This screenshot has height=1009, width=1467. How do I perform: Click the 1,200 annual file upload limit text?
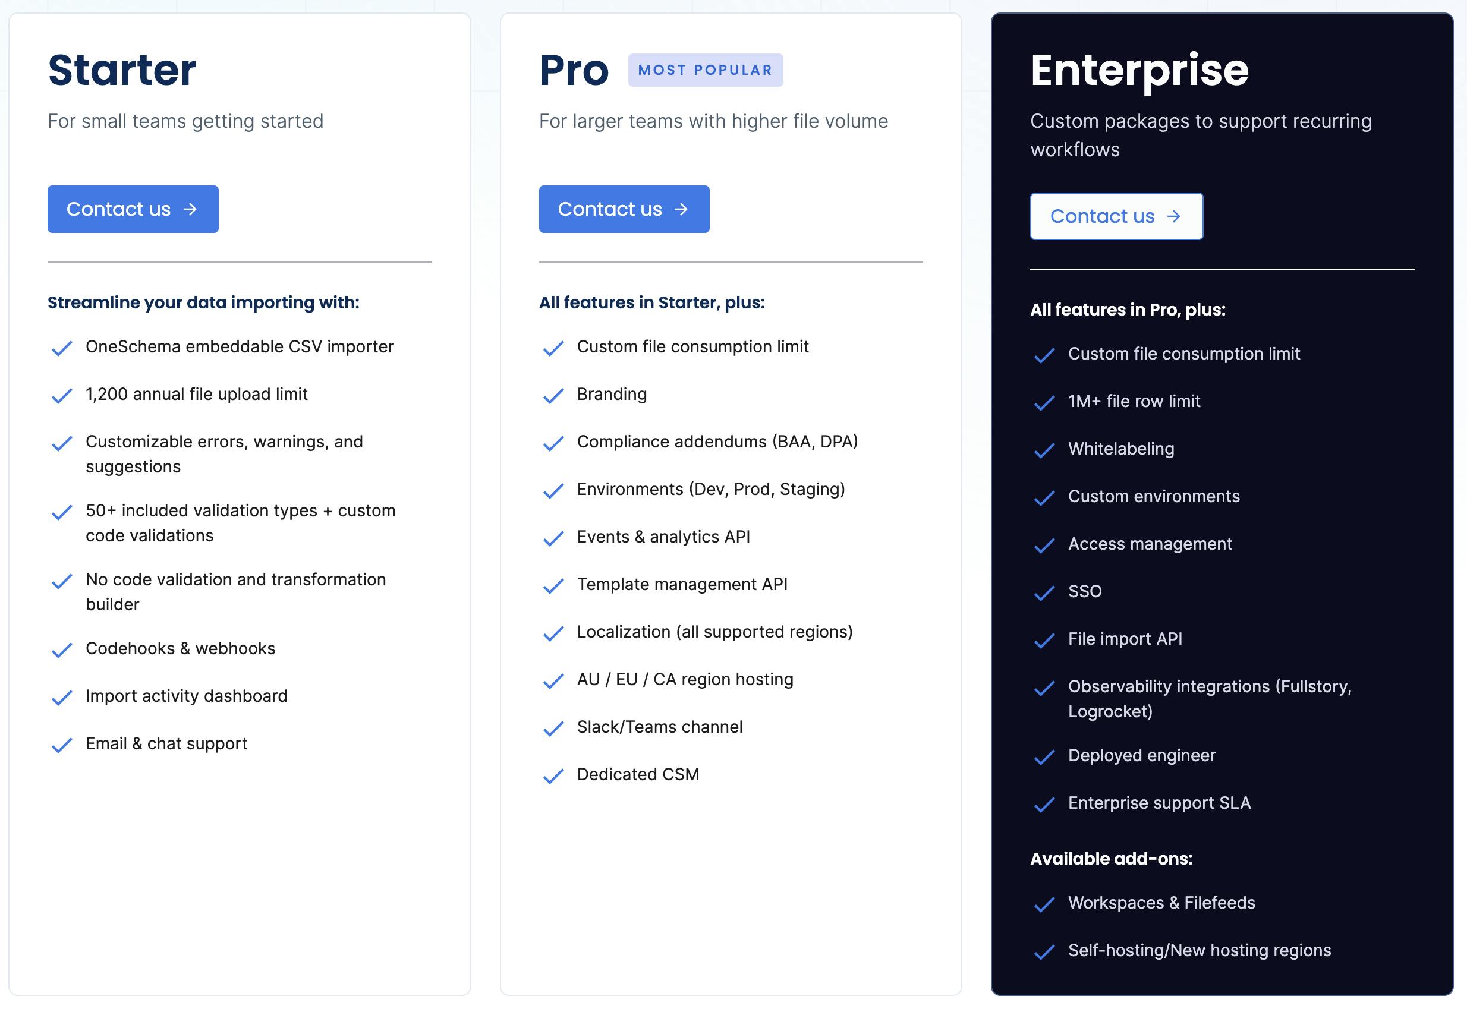197,394
